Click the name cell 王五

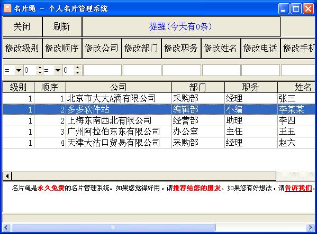coord(296,132)
